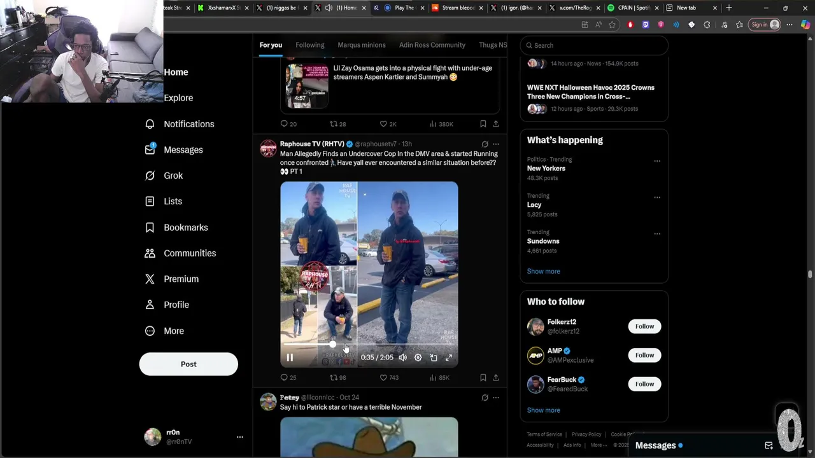Open the Terms of Service link
This screenshot has width=815, height=458.
pos(544,434)
